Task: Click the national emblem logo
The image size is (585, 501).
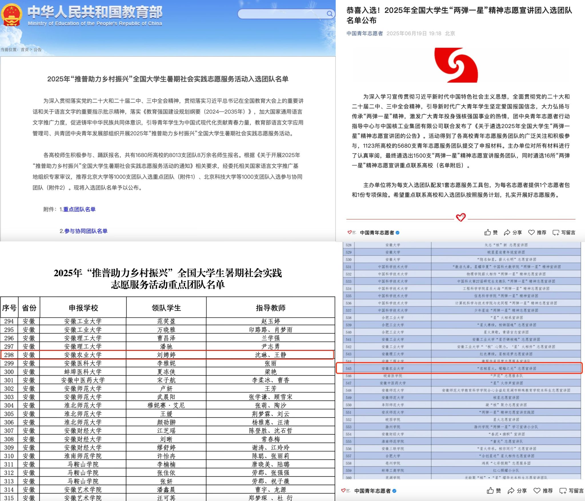Action: (x=11, y=15)
